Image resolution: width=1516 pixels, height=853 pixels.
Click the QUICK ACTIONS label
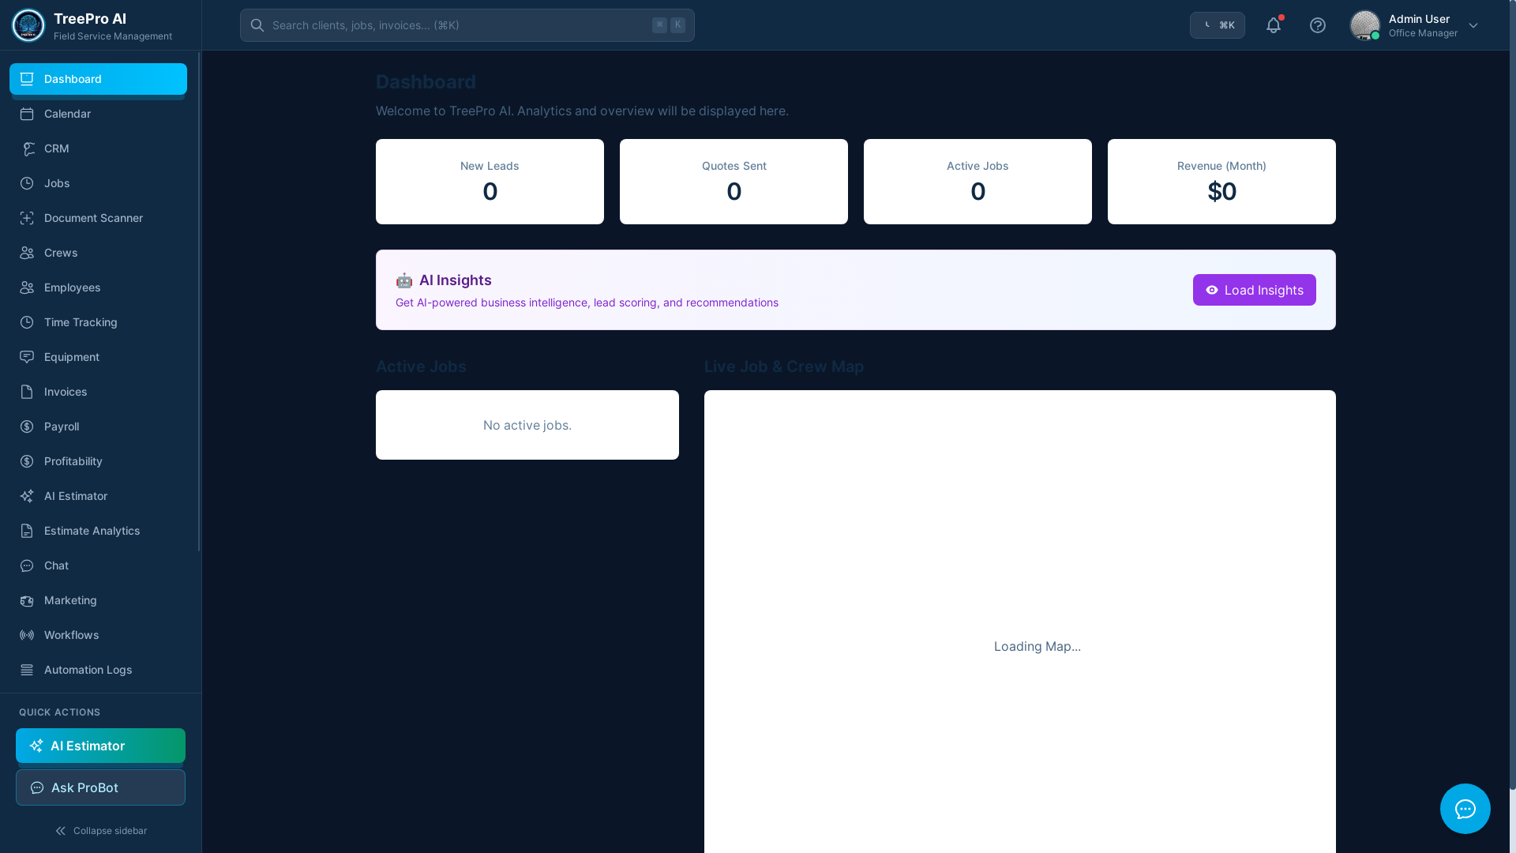(59, 712)
